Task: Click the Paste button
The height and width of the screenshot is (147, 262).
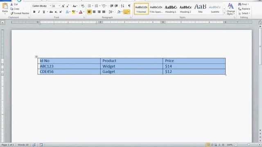Action: click(x=5, y=8)
